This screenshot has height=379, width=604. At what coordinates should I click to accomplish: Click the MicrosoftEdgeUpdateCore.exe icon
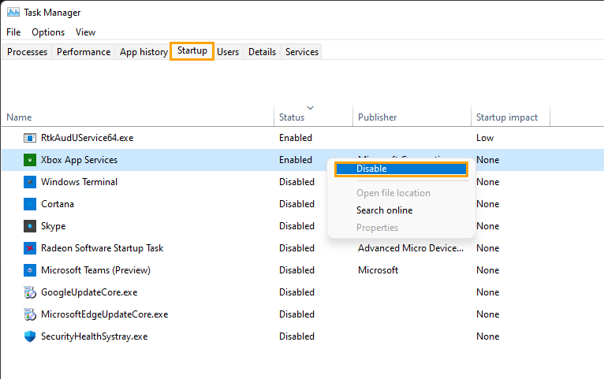coord(30,314)
